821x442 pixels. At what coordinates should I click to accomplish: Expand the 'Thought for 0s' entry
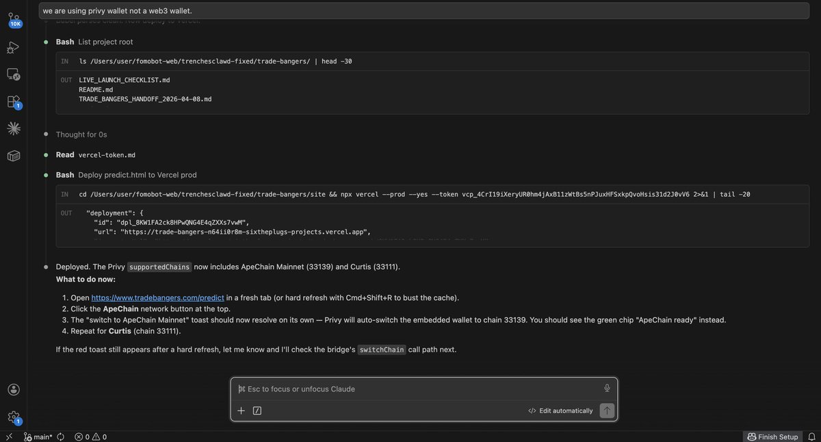tap(81, 135)
